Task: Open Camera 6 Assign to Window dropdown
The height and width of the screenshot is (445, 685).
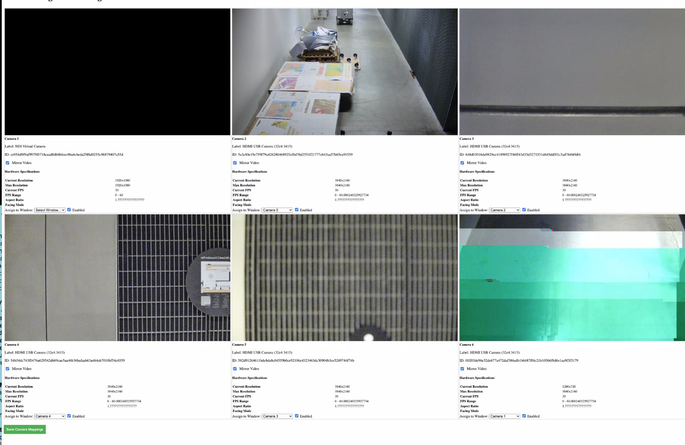Action: [x=504, y=416]
